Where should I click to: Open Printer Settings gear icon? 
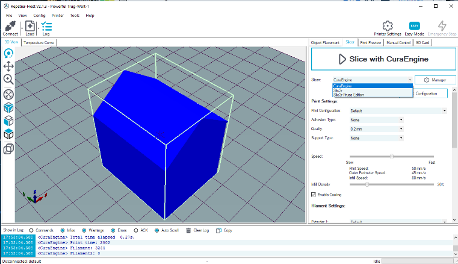tap(388, 26)
